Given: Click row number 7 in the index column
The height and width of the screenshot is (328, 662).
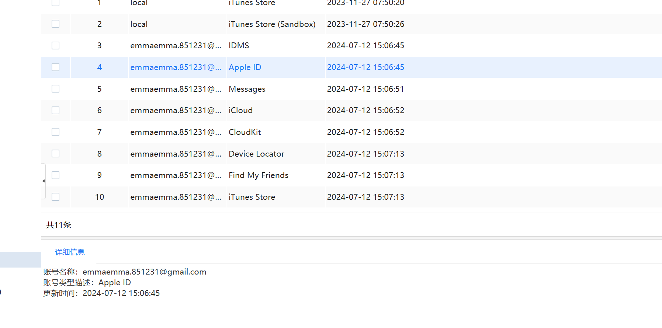Looking at the screenshot, I should (x=100, y=132).
